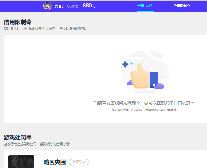Click the 信用分达标 subtitle text
The width and height of the screenshot is (207, 168).
point(45,29)
